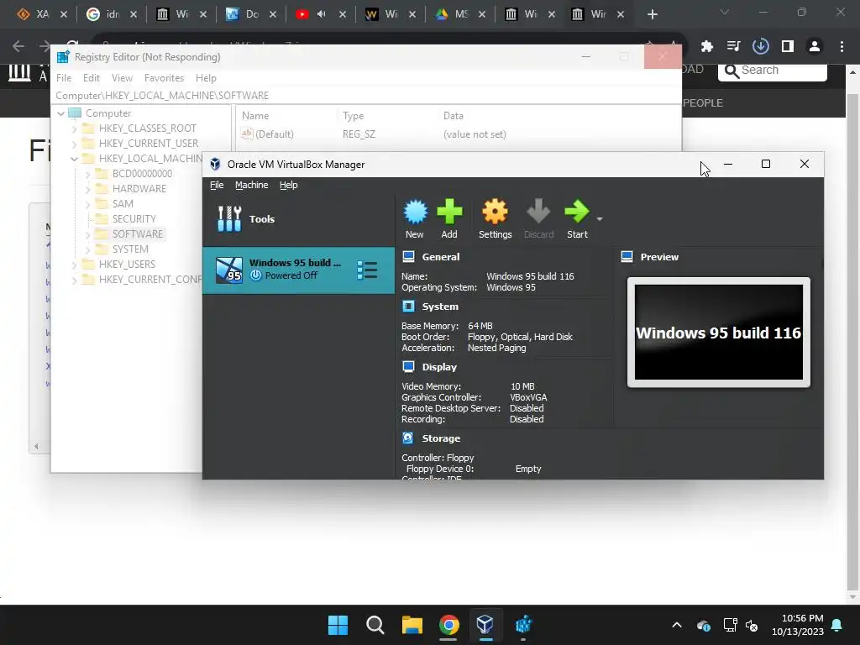Open Registry Editor View menu

click(x=122, y=78)
